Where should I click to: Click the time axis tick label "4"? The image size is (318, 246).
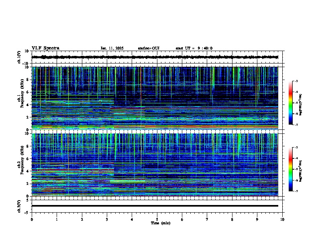(132, 219)
